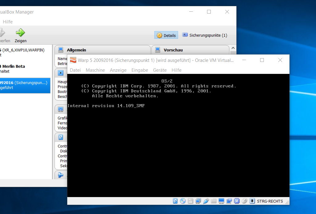
Task: Click the hard disk activity icon in VM status bar
Action: click(x=175, y=201)
